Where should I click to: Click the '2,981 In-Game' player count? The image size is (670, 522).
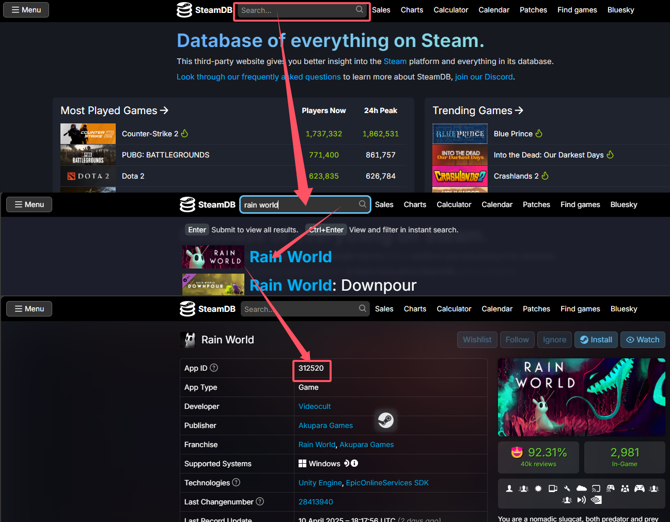point(625,457)
